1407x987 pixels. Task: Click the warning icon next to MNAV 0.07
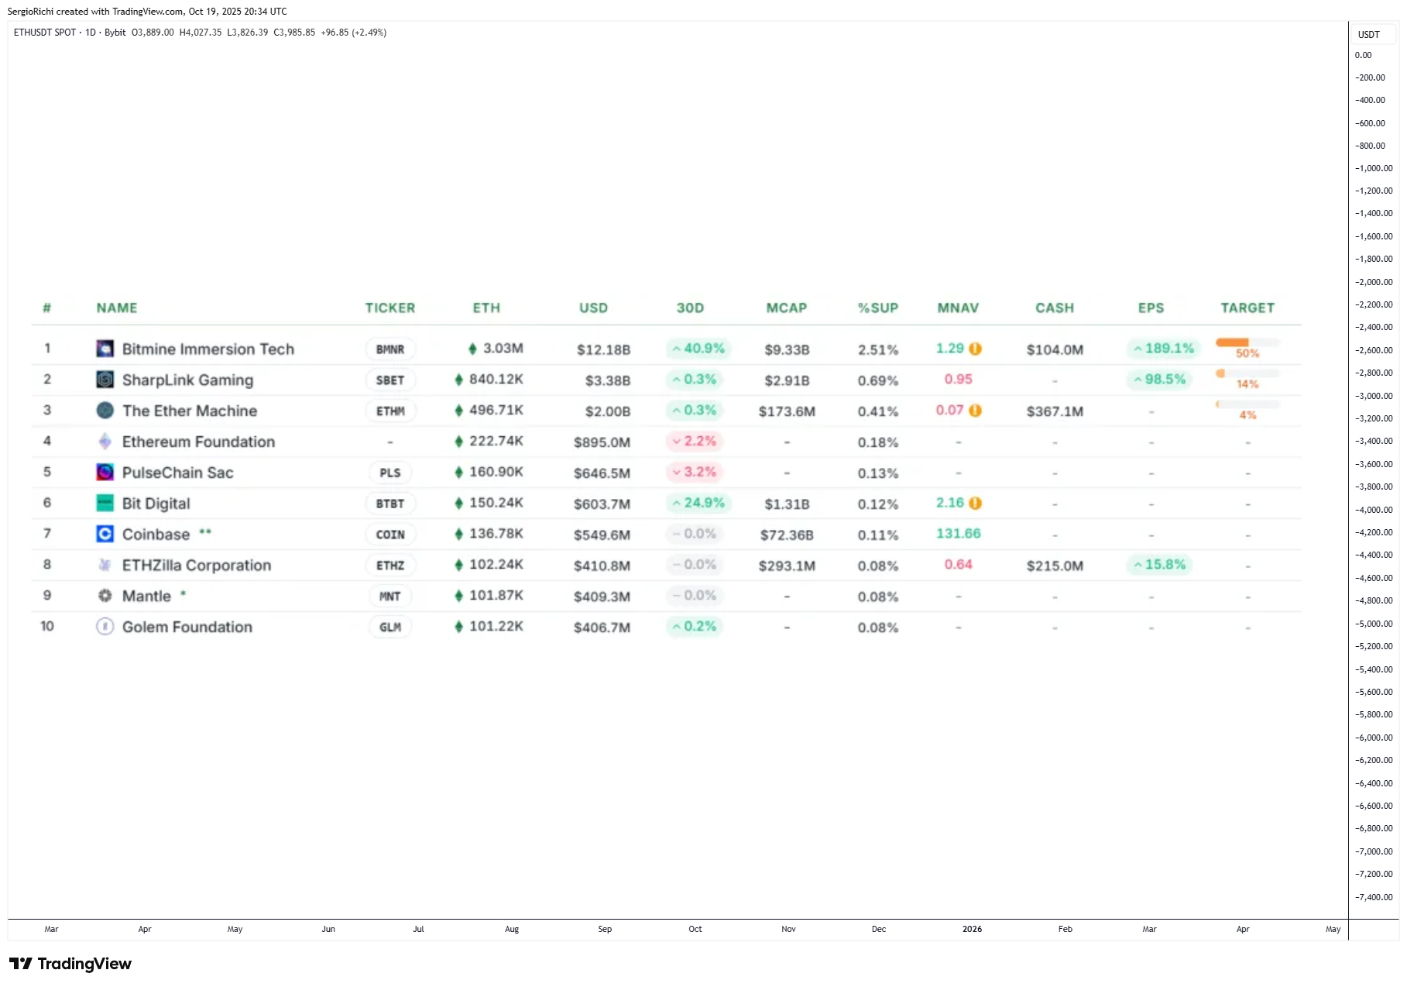pyautogui.click(x=976, y=411)
